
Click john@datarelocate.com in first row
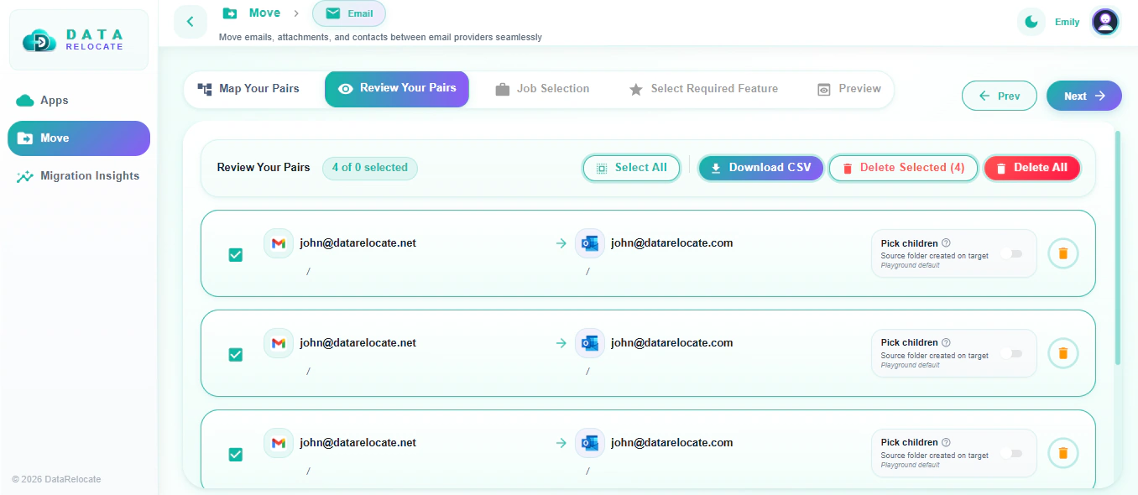coord(672,243)
